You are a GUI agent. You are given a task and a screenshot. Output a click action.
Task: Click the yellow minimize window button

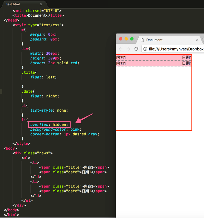(x=126, y=39)
